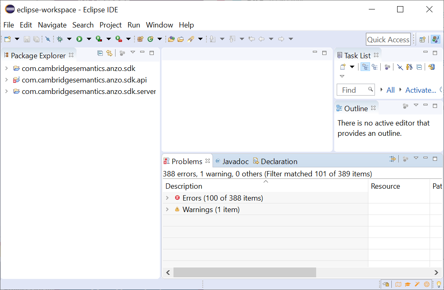Toggle Hide Completed Tasks in Task List
This screenshot has width=444, height=290.
(400, 67)
